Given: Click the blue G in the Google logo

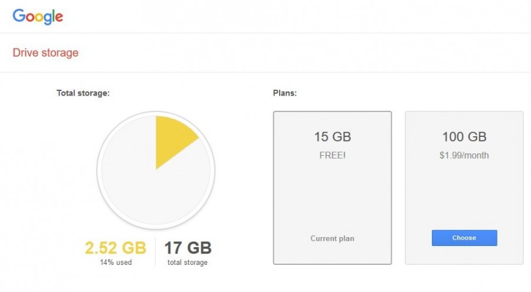Looking at the screenshot, I should coord(19,15).
